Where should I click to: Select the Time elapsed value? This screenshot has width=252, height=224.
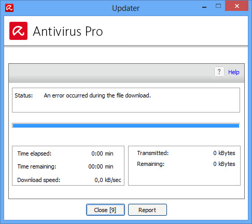coord(102,153)
